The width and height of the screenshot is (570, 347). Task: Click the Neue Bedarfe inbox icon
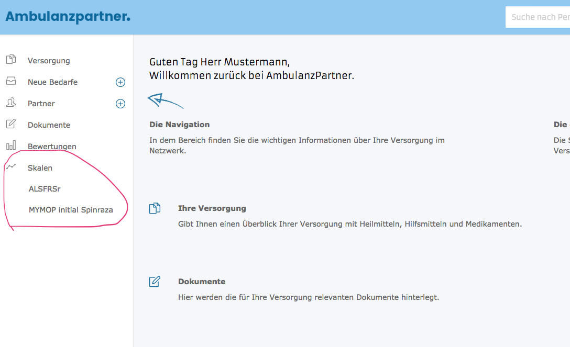pyautogui.click(x=11, y=81)
